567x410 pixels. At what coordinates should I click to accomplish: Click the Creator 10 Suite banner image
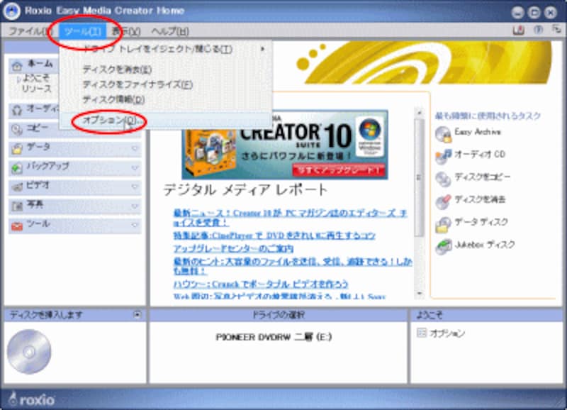(x=285, y=145)
